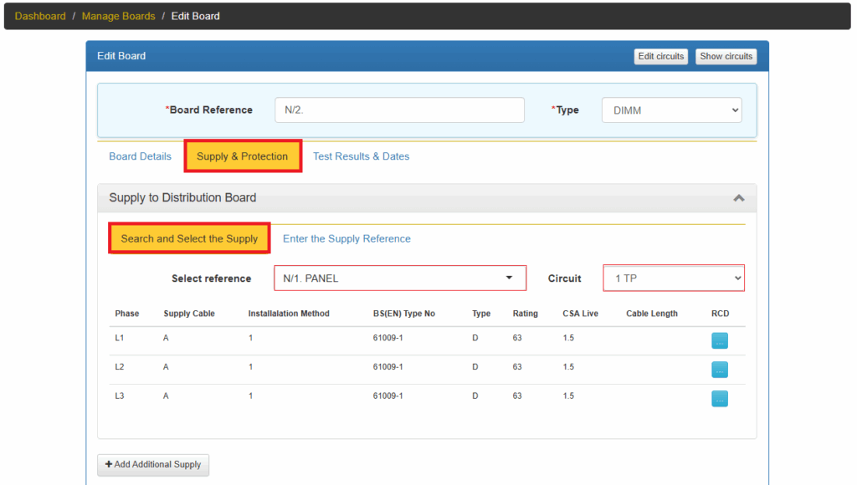Open the Type dropdown showing DIMM
Screen dimensions: 857x485
(x=671, y=110)
